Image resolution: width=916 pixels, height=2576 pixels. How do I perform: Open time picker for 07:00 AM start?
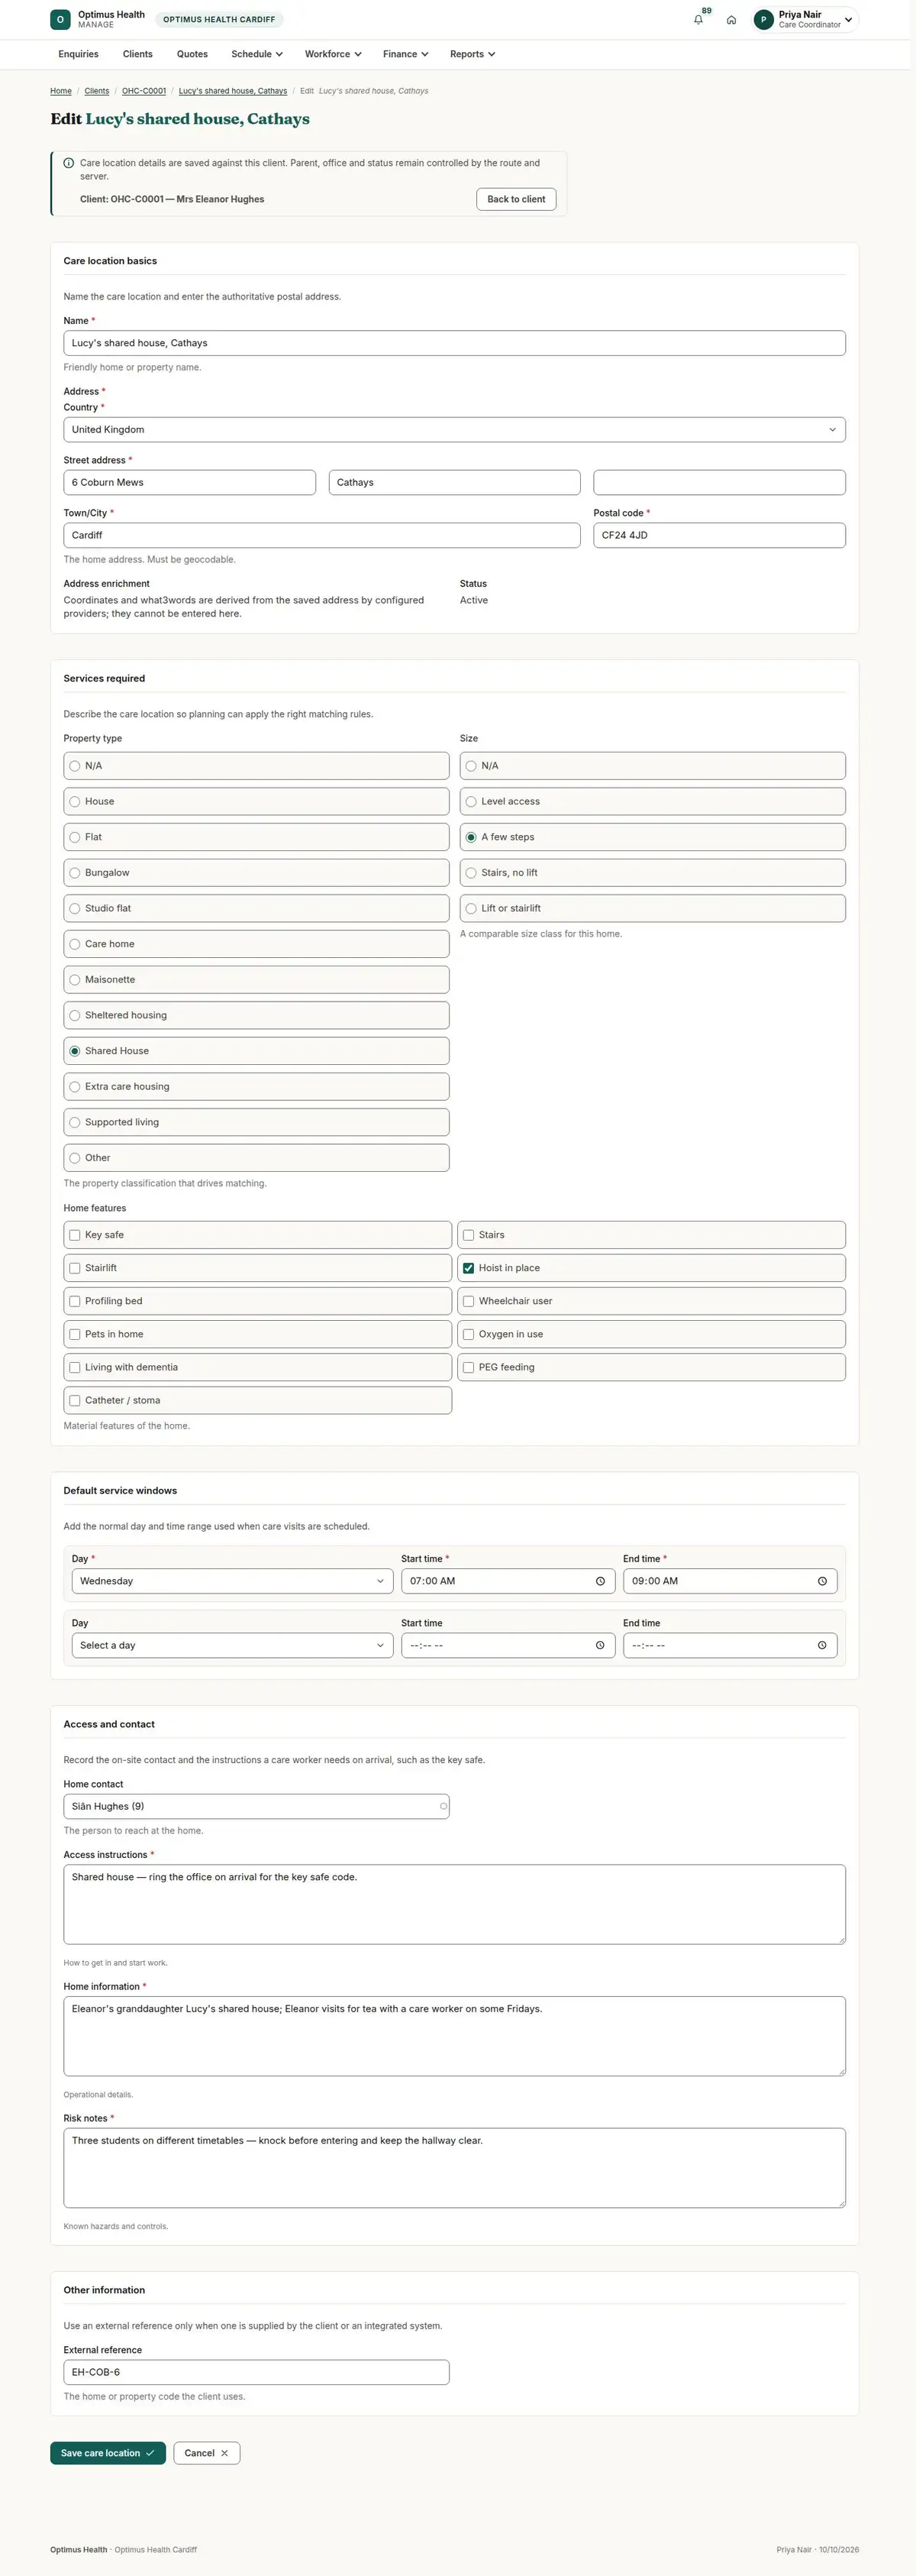(600, 1581)
